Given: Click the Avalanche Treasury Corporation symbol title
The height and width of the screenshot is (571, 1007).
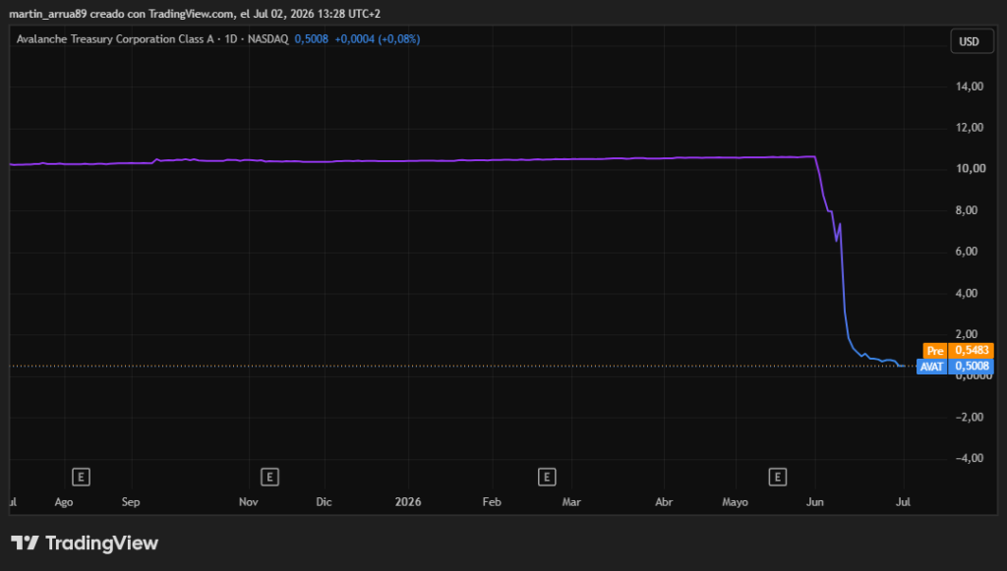Looking at the screenshot, I should (x=115, y=39).
